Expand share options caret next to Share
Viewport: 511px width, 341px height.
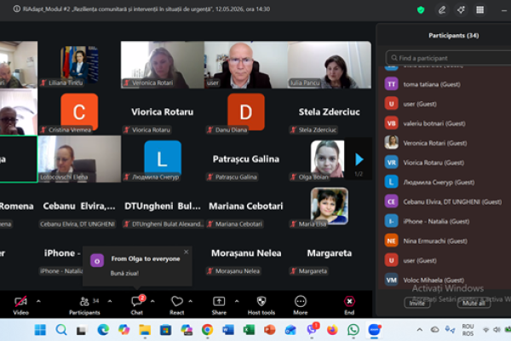tap(237, 301)
